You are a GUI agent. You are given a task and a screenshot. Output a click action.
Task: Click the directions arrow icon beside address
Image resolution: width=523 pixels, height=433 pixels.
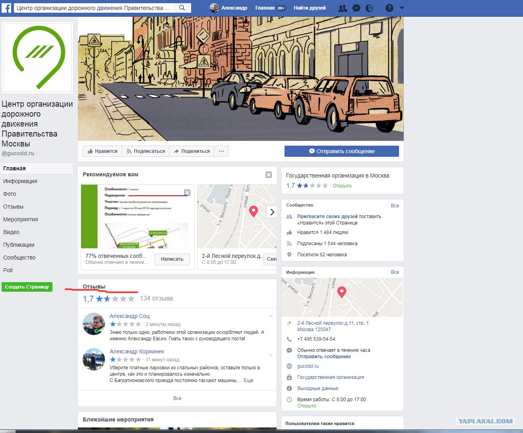coord(289,323)
